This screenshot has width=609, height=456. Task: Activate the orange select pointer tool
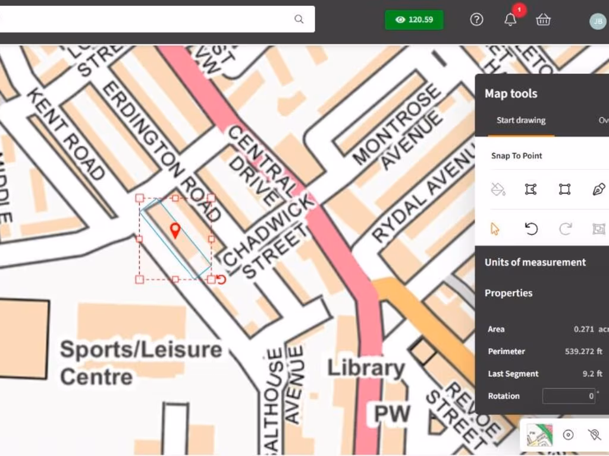tap(495, 229)
